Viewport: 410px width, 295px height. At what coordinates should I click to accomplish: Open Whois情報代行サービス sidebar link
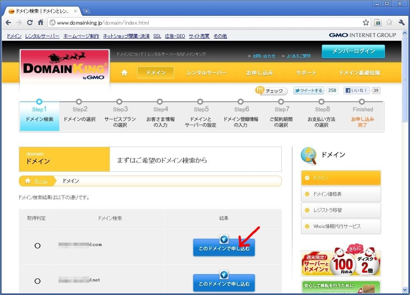tap(341, 226)
